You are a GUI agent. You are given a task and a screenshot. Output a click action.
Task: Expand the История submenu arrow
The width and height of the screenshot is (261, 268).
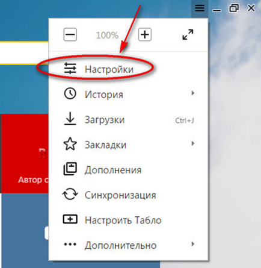click(x=193, y=93)
